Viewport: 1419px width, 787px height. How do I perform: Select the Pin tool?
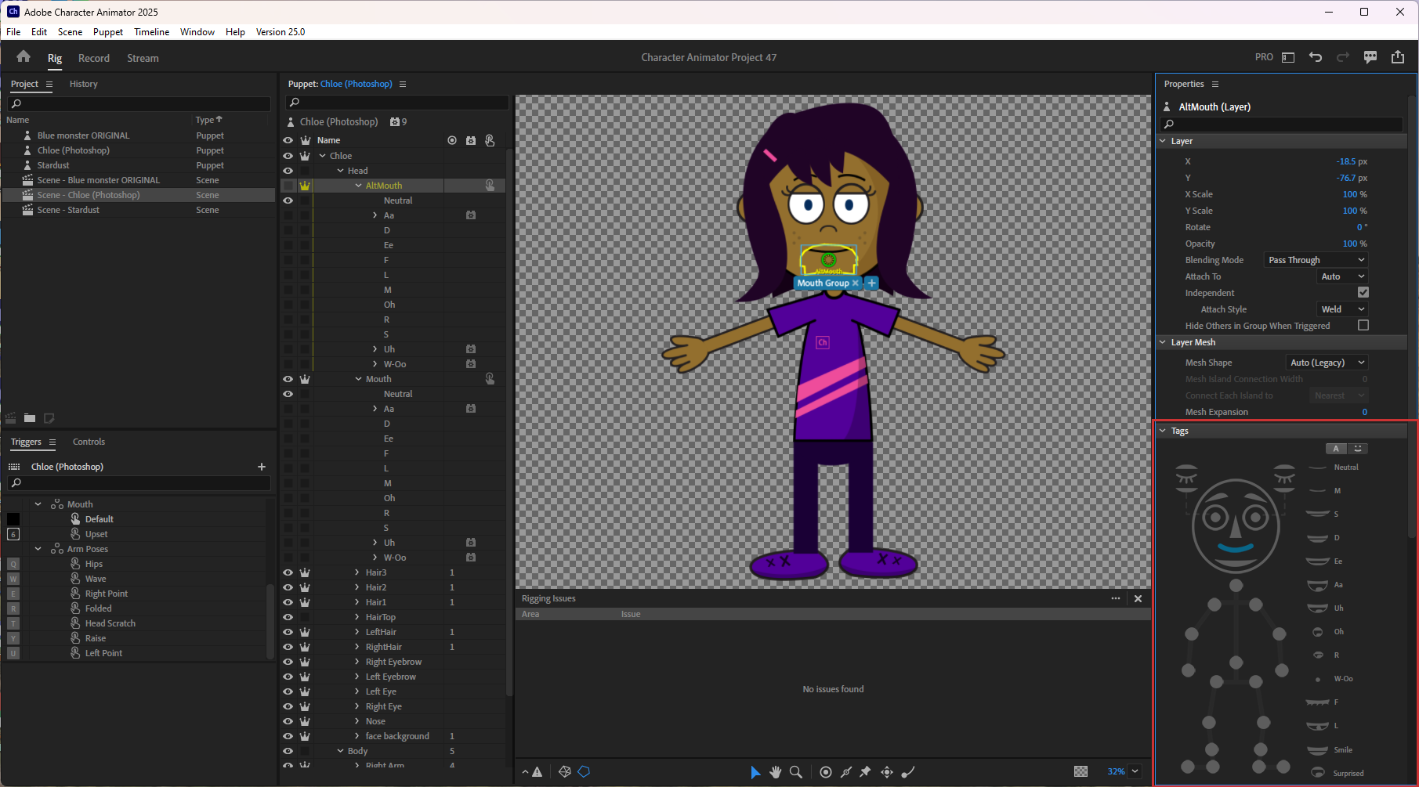pyautogui.click(x=865, y=772)
